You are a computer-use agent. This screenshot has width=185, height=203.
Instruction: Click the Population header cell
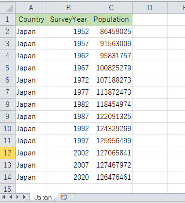pyautogui.click(x=111, y=19)
